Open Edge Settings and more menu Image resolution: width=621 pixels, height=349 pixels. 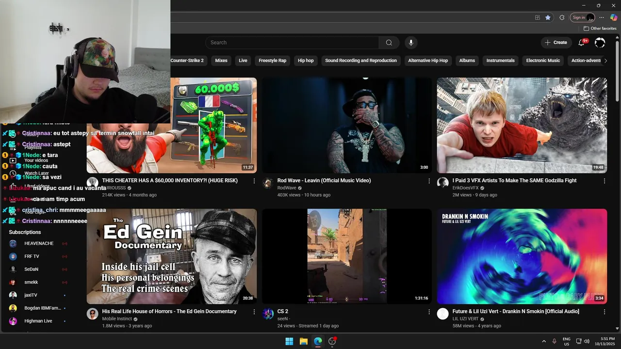tap(602, 17)
